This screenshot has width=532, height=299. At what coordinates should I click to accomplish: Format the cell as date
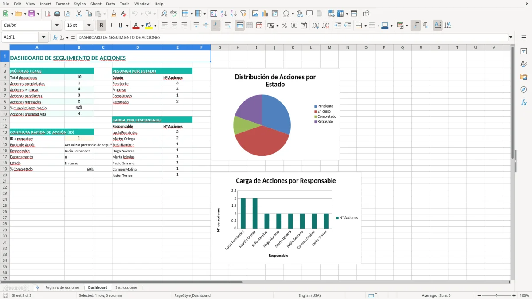pyautogui.click(x=304, y=26)
